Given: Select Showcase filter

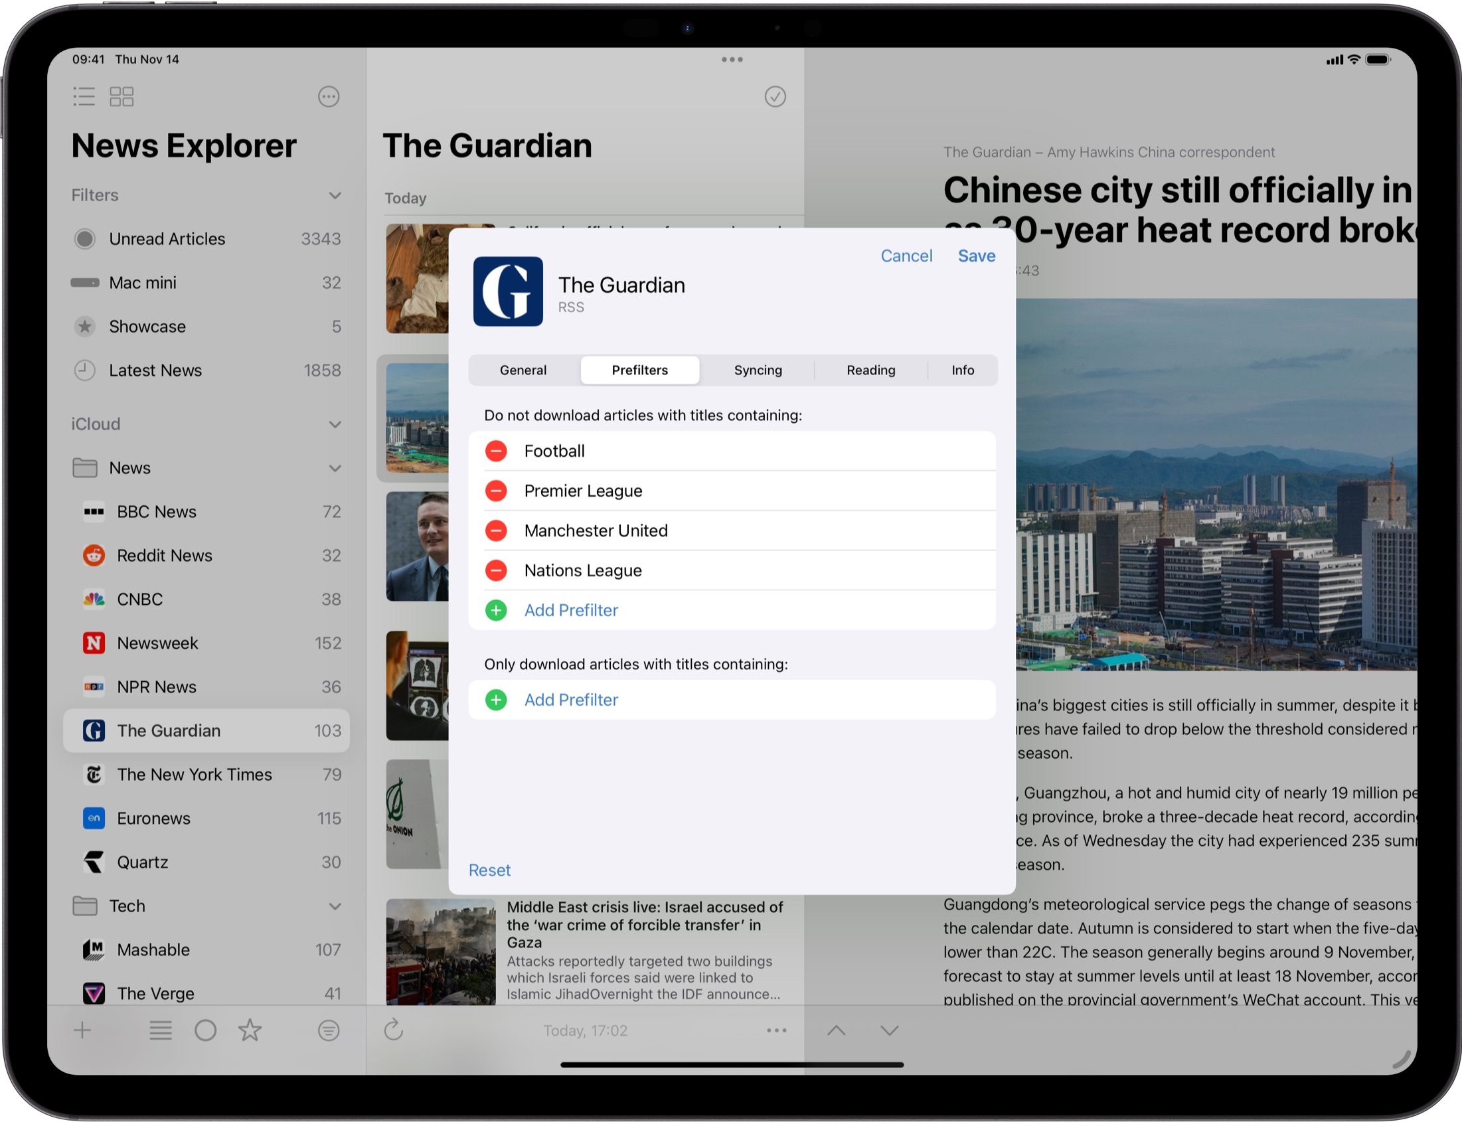Looking at the screenshot, I should click(207, 327).
